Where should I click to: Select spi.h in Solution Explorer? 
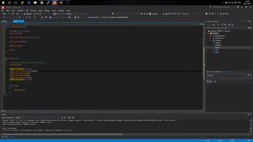coord(217,52)
